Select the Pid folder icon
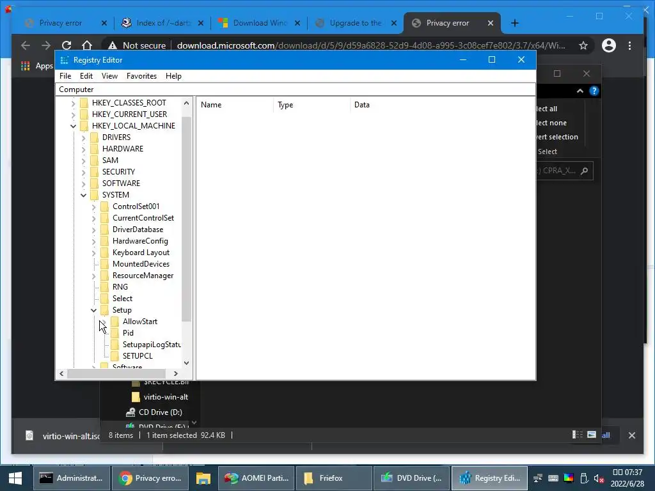 pyautogui.click(x=115, y=333)
